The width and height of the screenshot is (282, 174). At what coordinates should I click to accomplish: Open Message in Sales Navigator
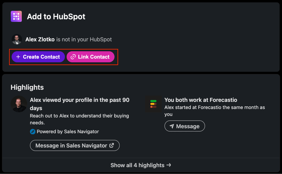(75, 145)
